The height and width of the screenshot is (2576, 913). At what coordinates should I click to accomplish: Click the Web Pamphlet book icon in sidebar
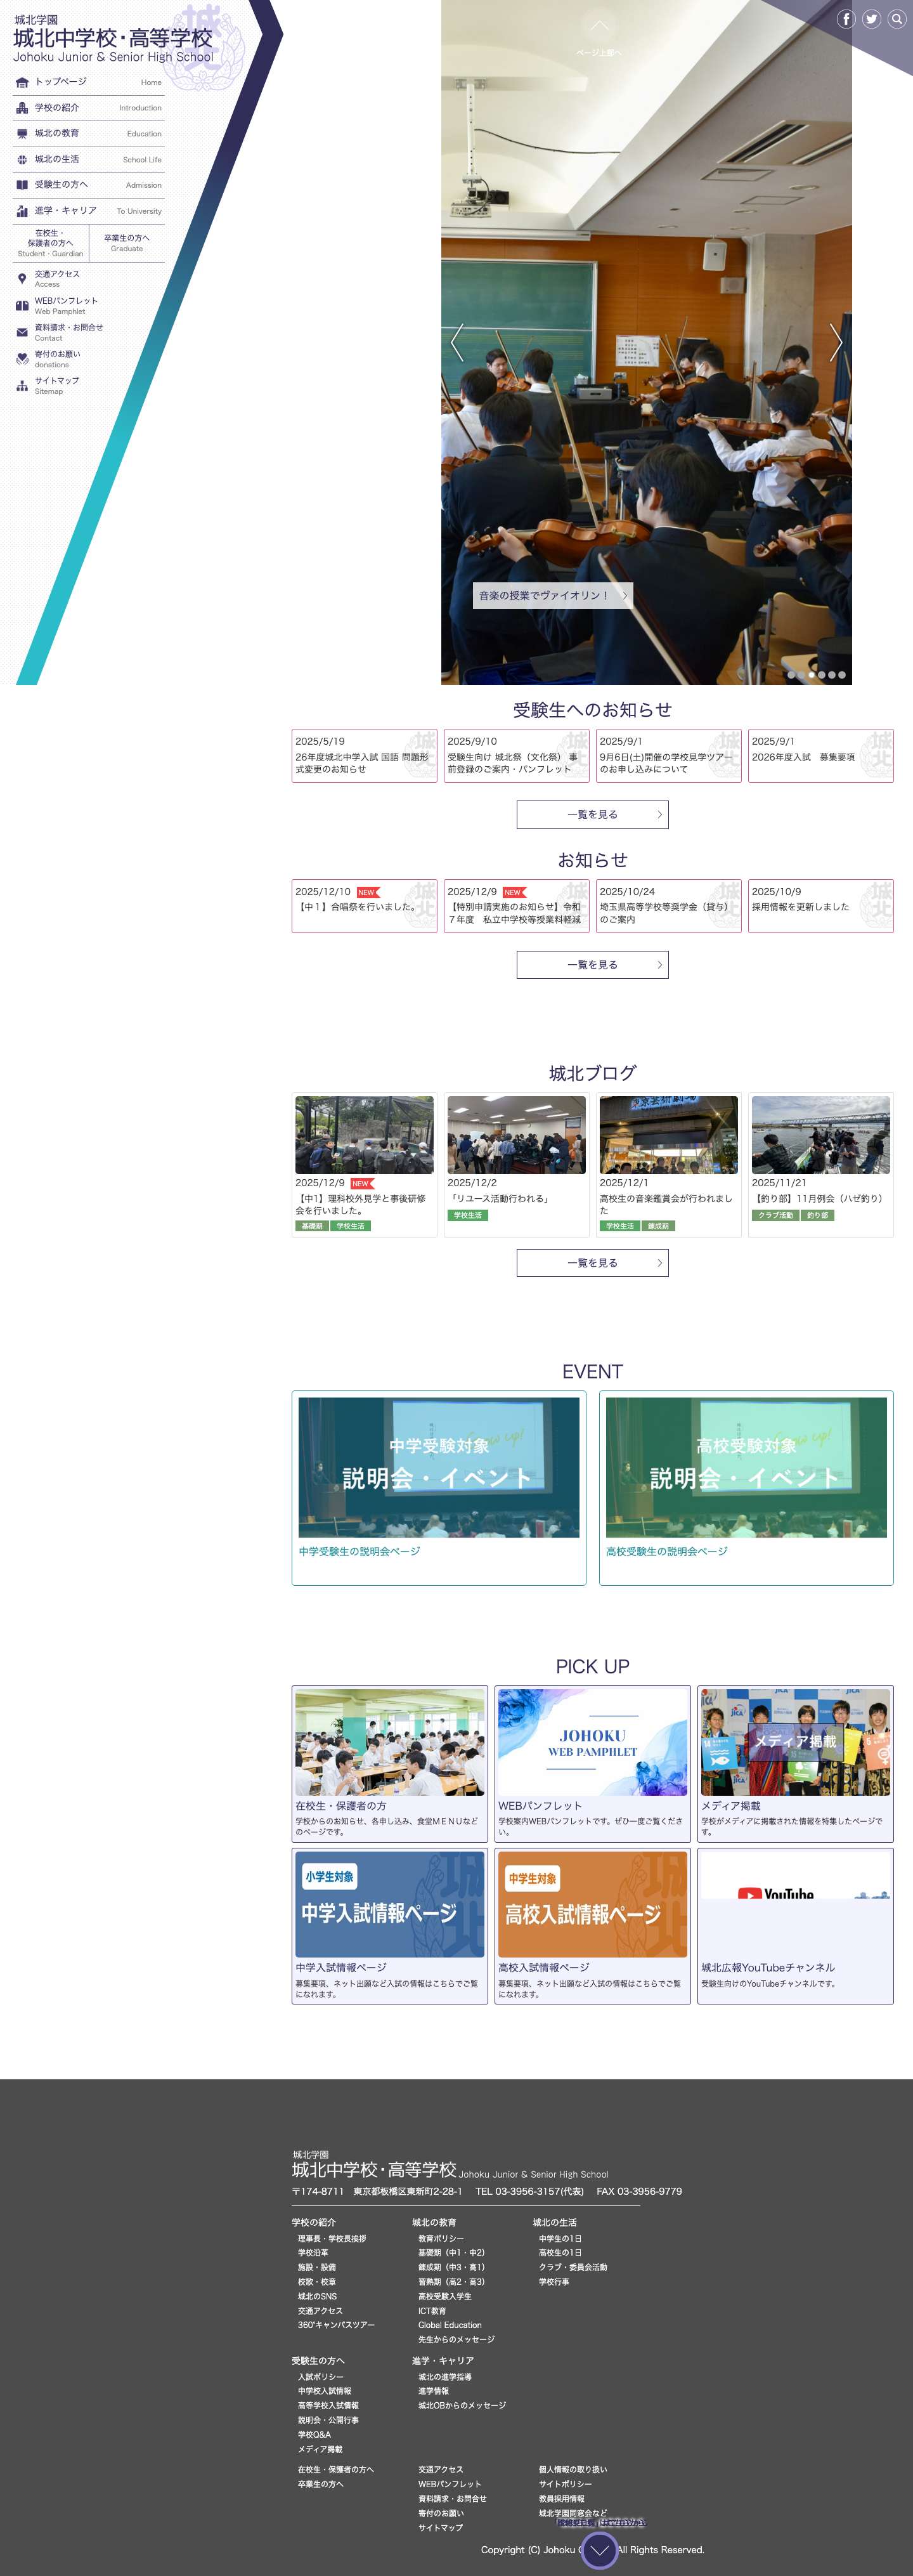click(x=22, y=306)
